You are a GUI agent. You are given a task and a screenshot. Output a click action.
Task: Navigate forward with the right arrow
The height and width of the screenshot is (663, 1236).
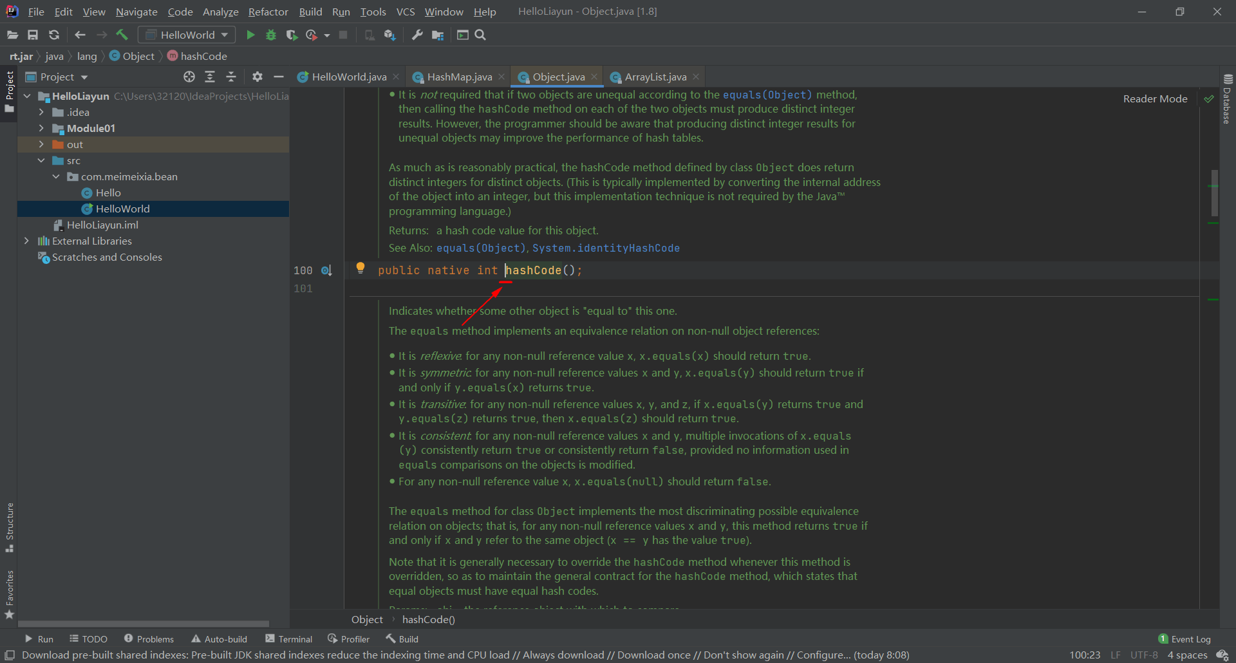point(101,35)
